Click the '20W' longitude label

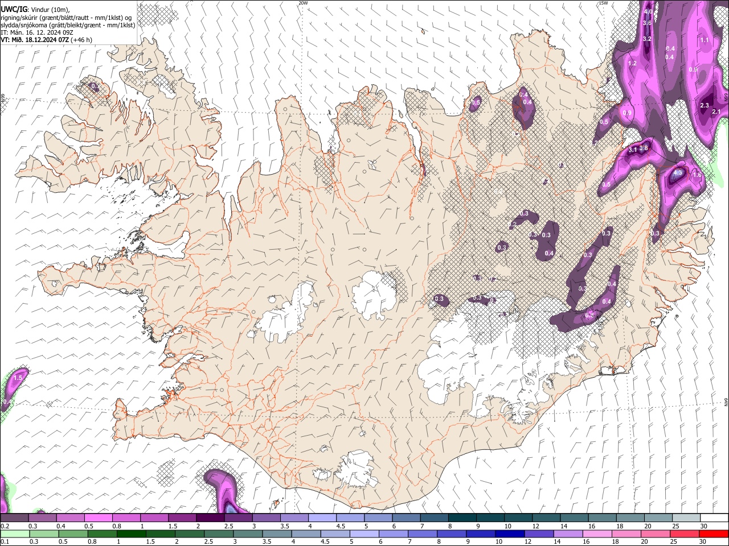coord(303,3)
